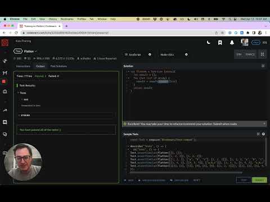Toggle fullscreen layout icon beside EMACS
Image resolution: width=270 pixels, height=202 pixels.
pyautogui.click(x=262, y=54)
